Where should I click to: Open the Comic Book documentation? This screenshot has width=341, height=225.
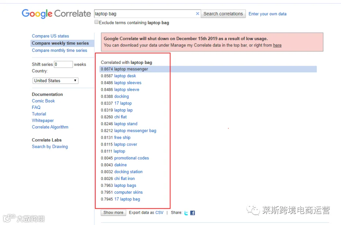point(43,101)
